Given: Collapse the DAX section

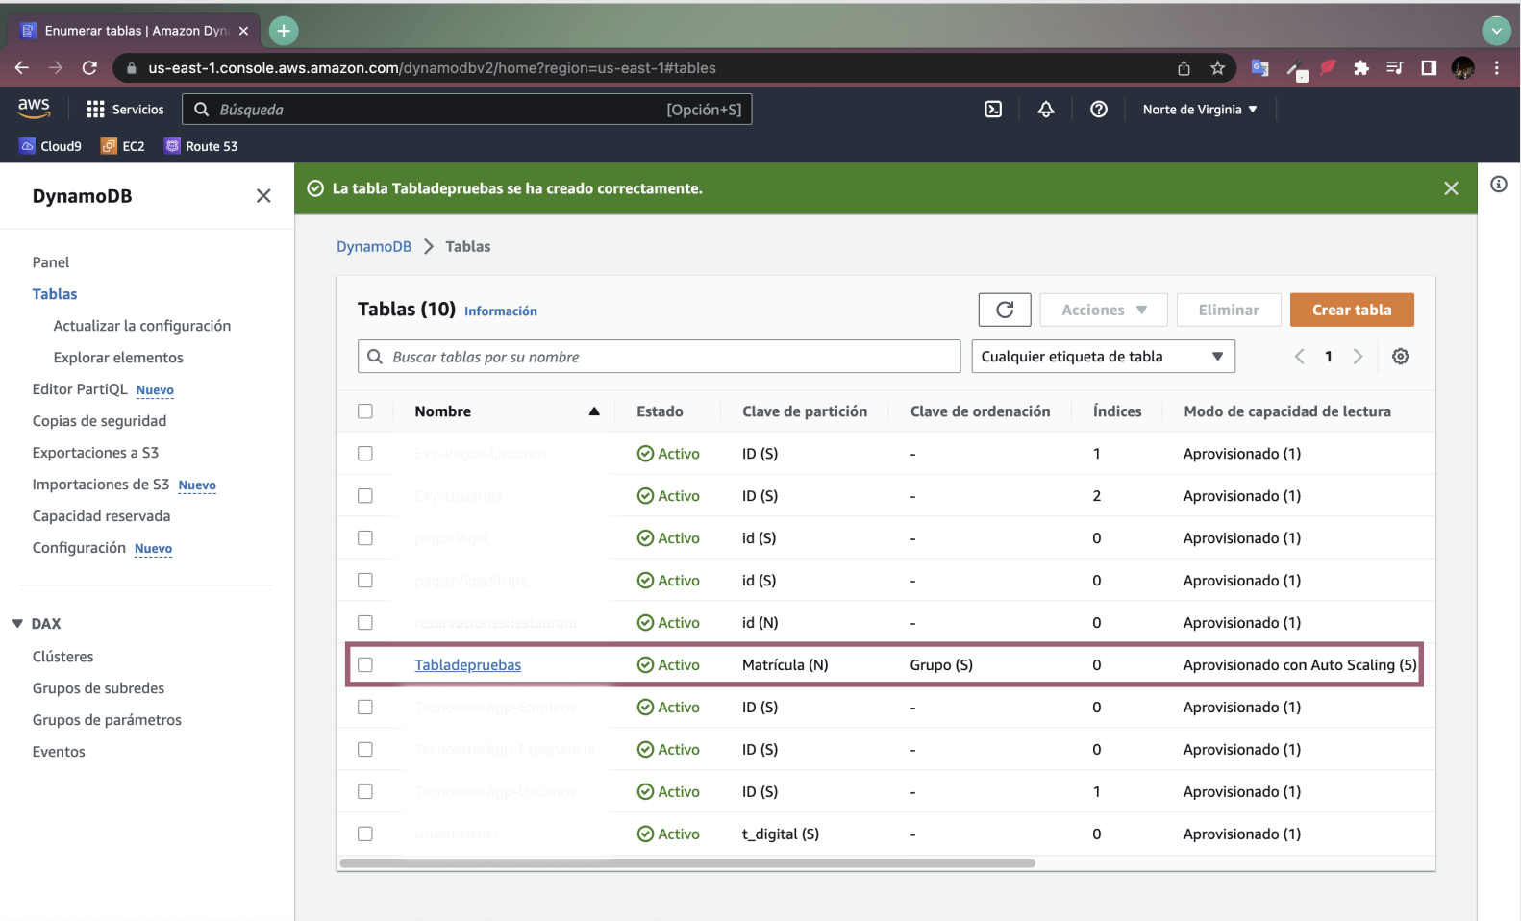Looking at the screenshot, I should point(17,624).
